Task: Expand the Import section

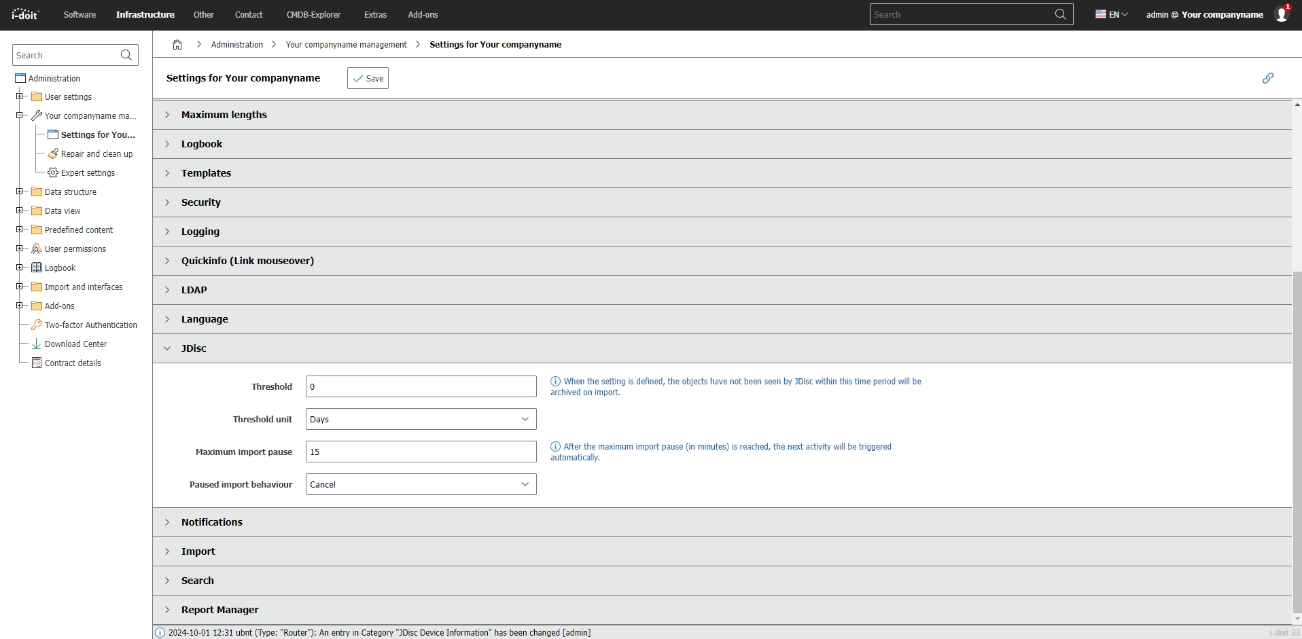Action: 722,551
